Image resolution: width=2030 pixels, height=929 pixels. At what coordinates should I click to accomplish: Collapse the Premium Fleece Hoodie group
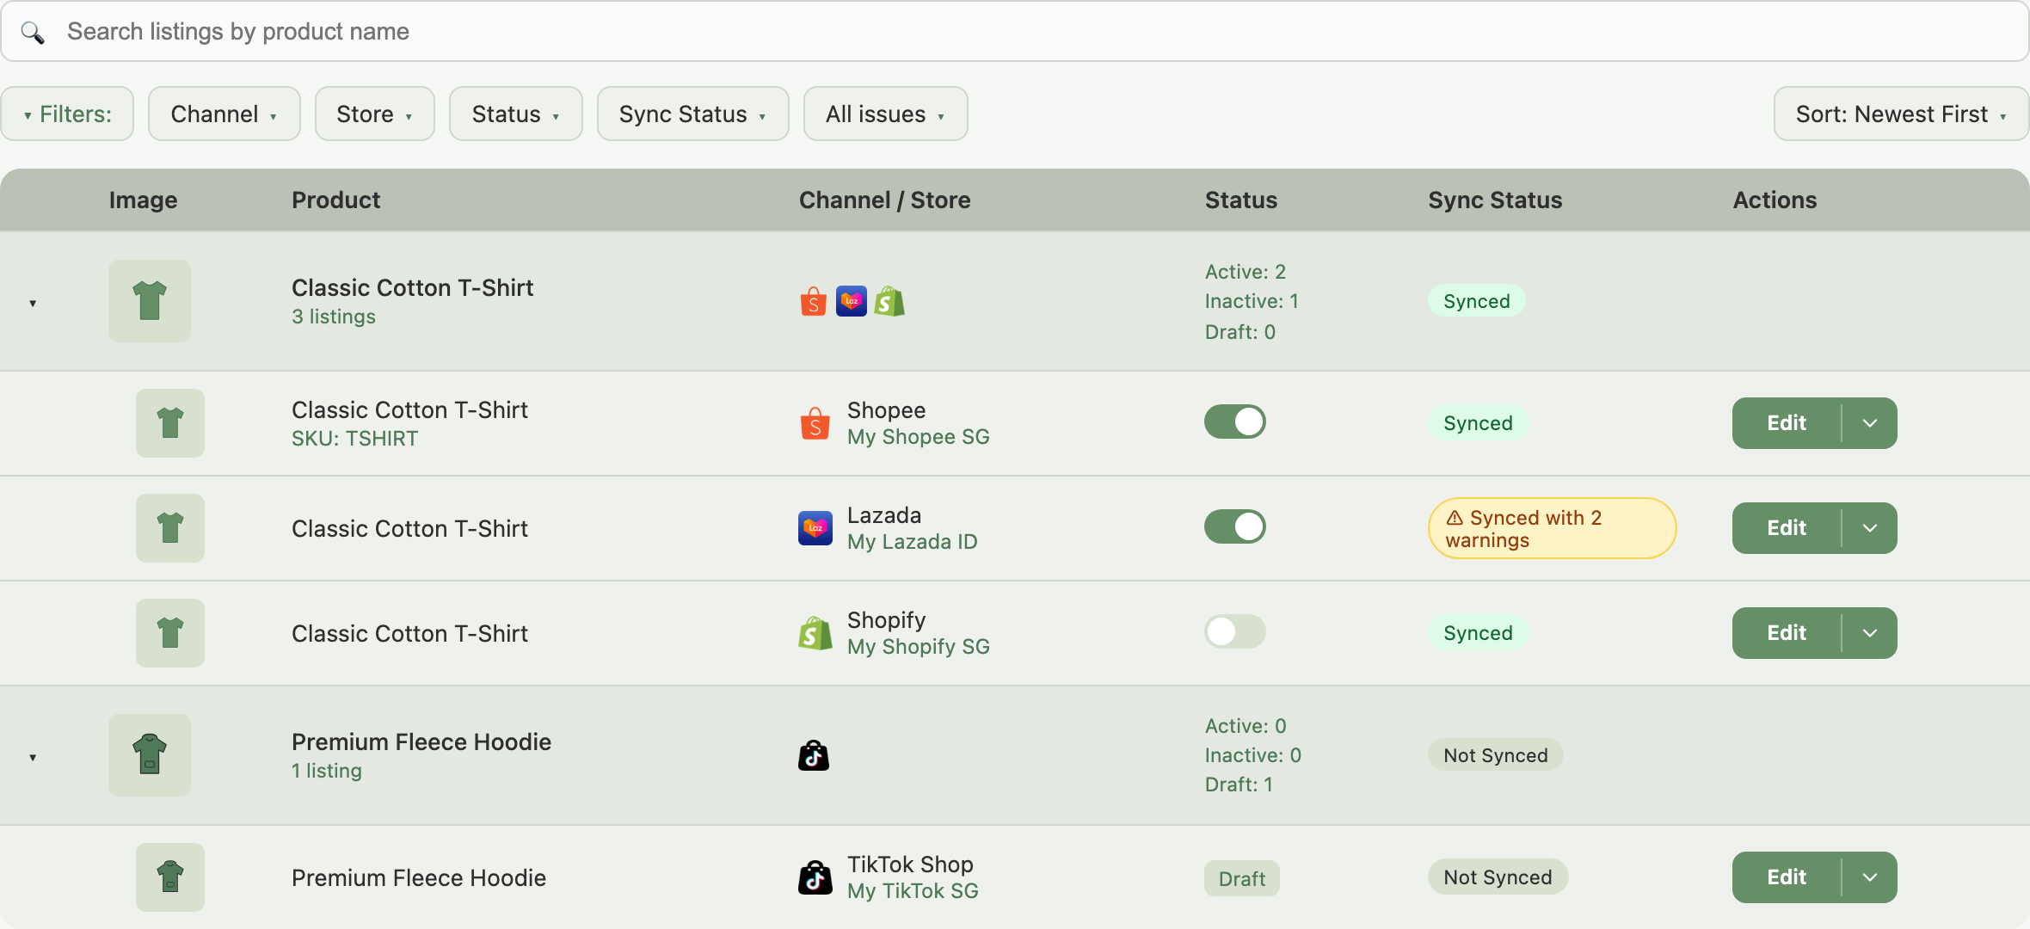click(33, 757)
